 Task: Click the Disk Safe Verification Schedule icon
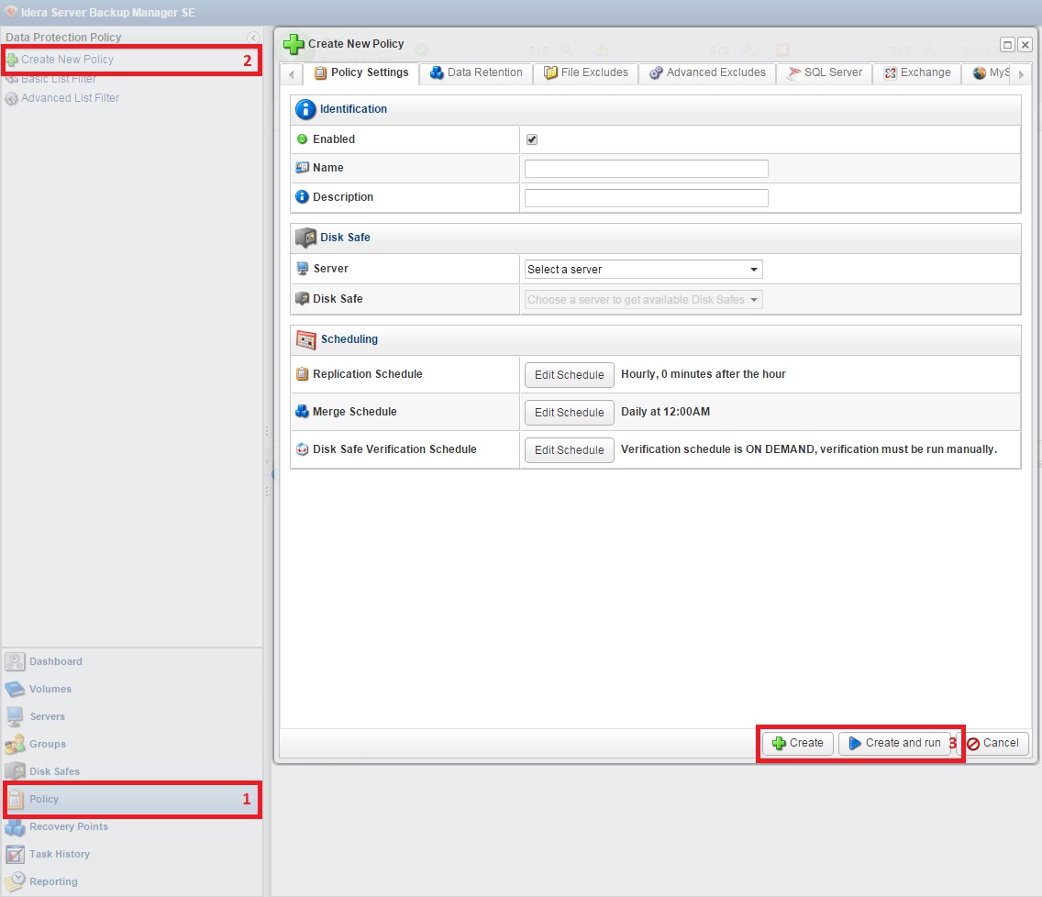tap(303, 449)
